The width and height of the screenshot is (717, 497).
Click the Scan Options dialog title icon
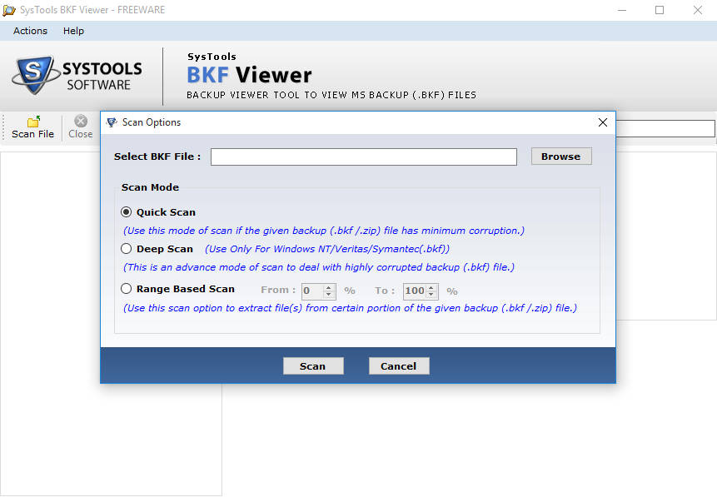coord(112,122)
